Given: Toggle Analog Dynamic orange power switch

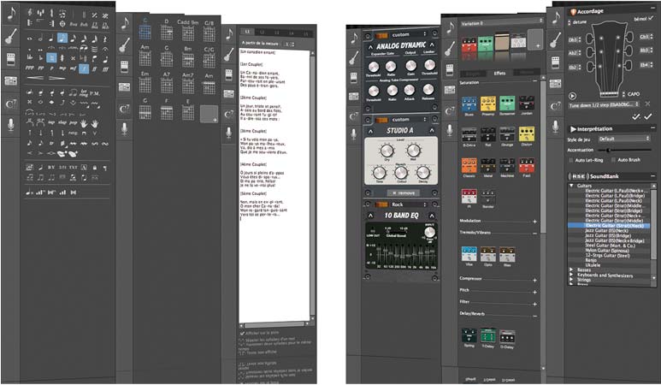Looking at the screenshot, I should pyautogui.click(x=381, y=35).
